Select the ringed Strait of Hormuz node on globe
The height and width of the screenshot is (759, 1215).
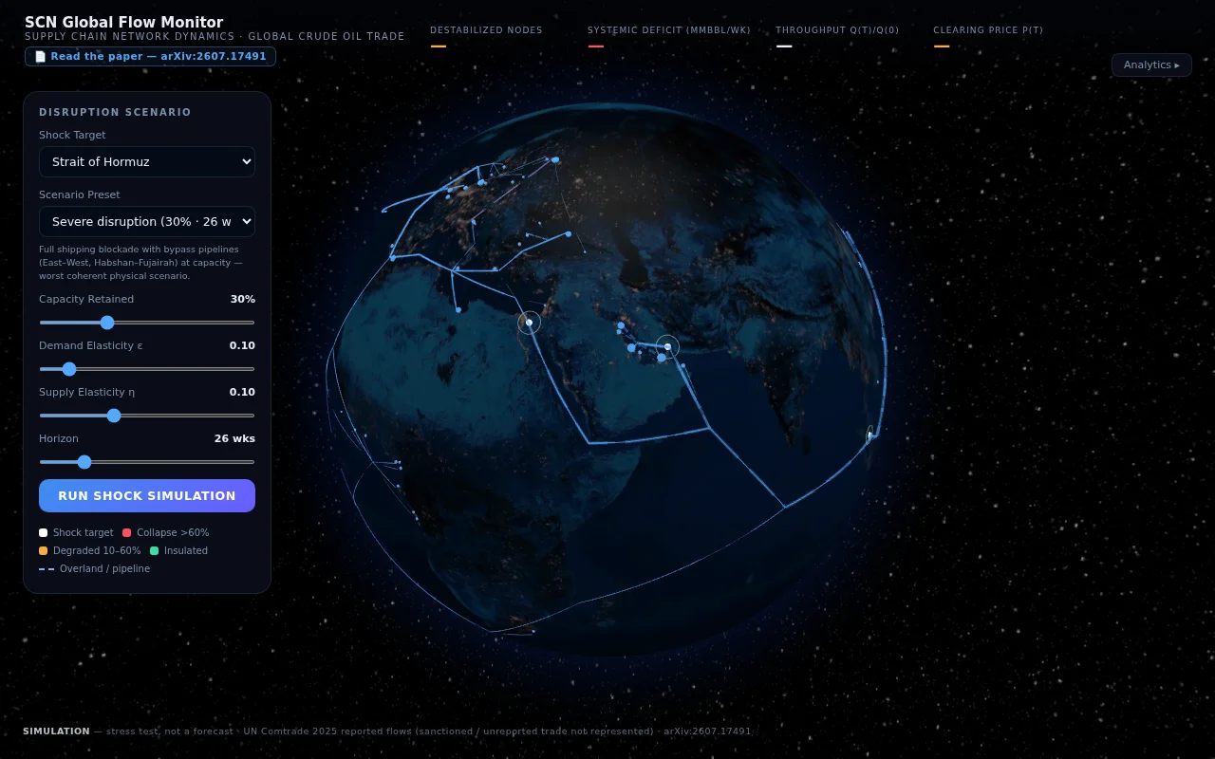pos(667,347)
